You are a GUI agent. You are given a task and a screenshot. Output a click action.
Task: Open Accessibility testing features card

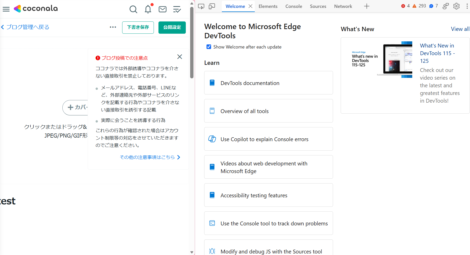pos(268,195)
